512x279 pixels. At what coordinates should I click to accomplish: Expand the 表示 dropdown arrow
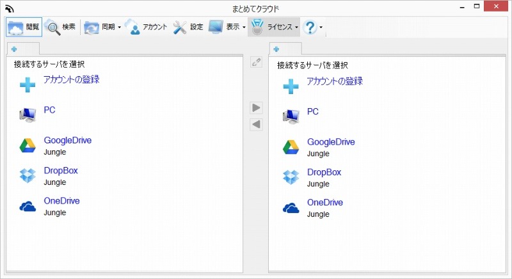coord(244,27)
